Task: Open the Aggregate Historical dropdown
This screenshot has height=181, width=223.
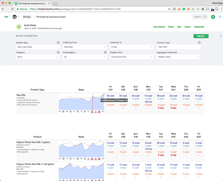Action: pos(179,57)
